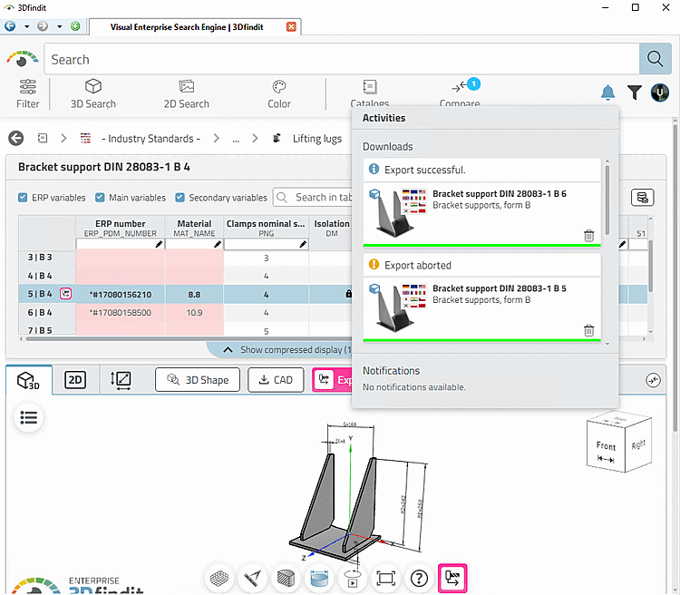Viewport: 680px width, 595px height.
Task: Open 3D Search tool
Action: (93, 93)
